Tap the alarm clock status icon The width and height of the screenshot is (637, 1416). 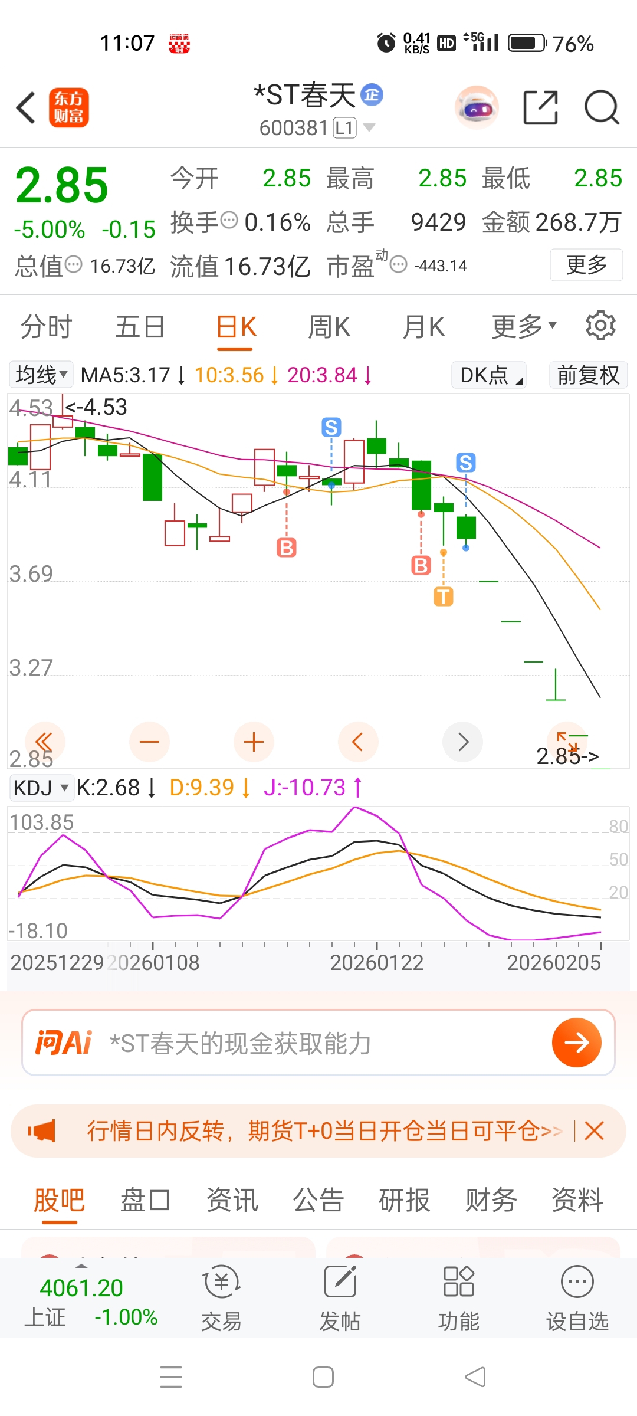[386, 43]
